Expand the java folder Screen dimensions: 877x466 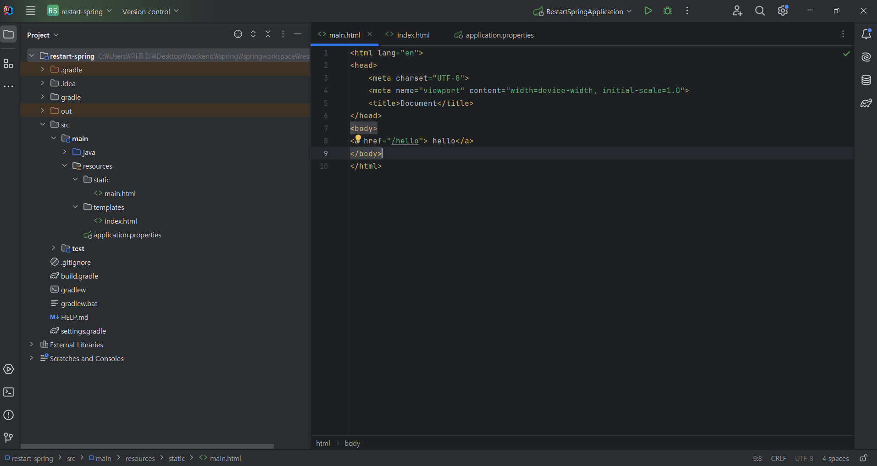[x=65, y=152]
